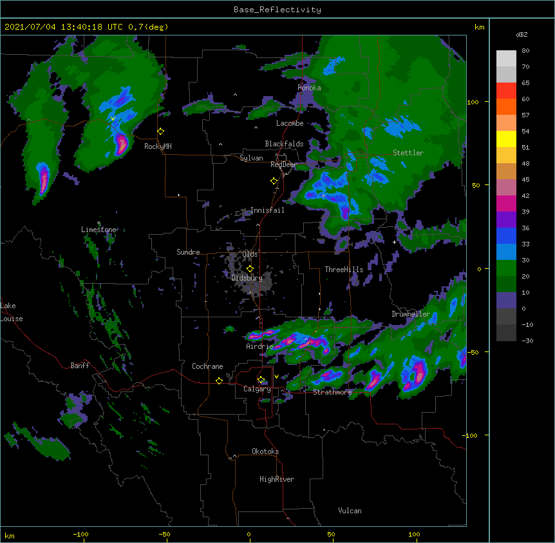Pick the orange 57-60 dBZ legend swatch
This screenshot has height=543, width=555.
click(506, 106)
